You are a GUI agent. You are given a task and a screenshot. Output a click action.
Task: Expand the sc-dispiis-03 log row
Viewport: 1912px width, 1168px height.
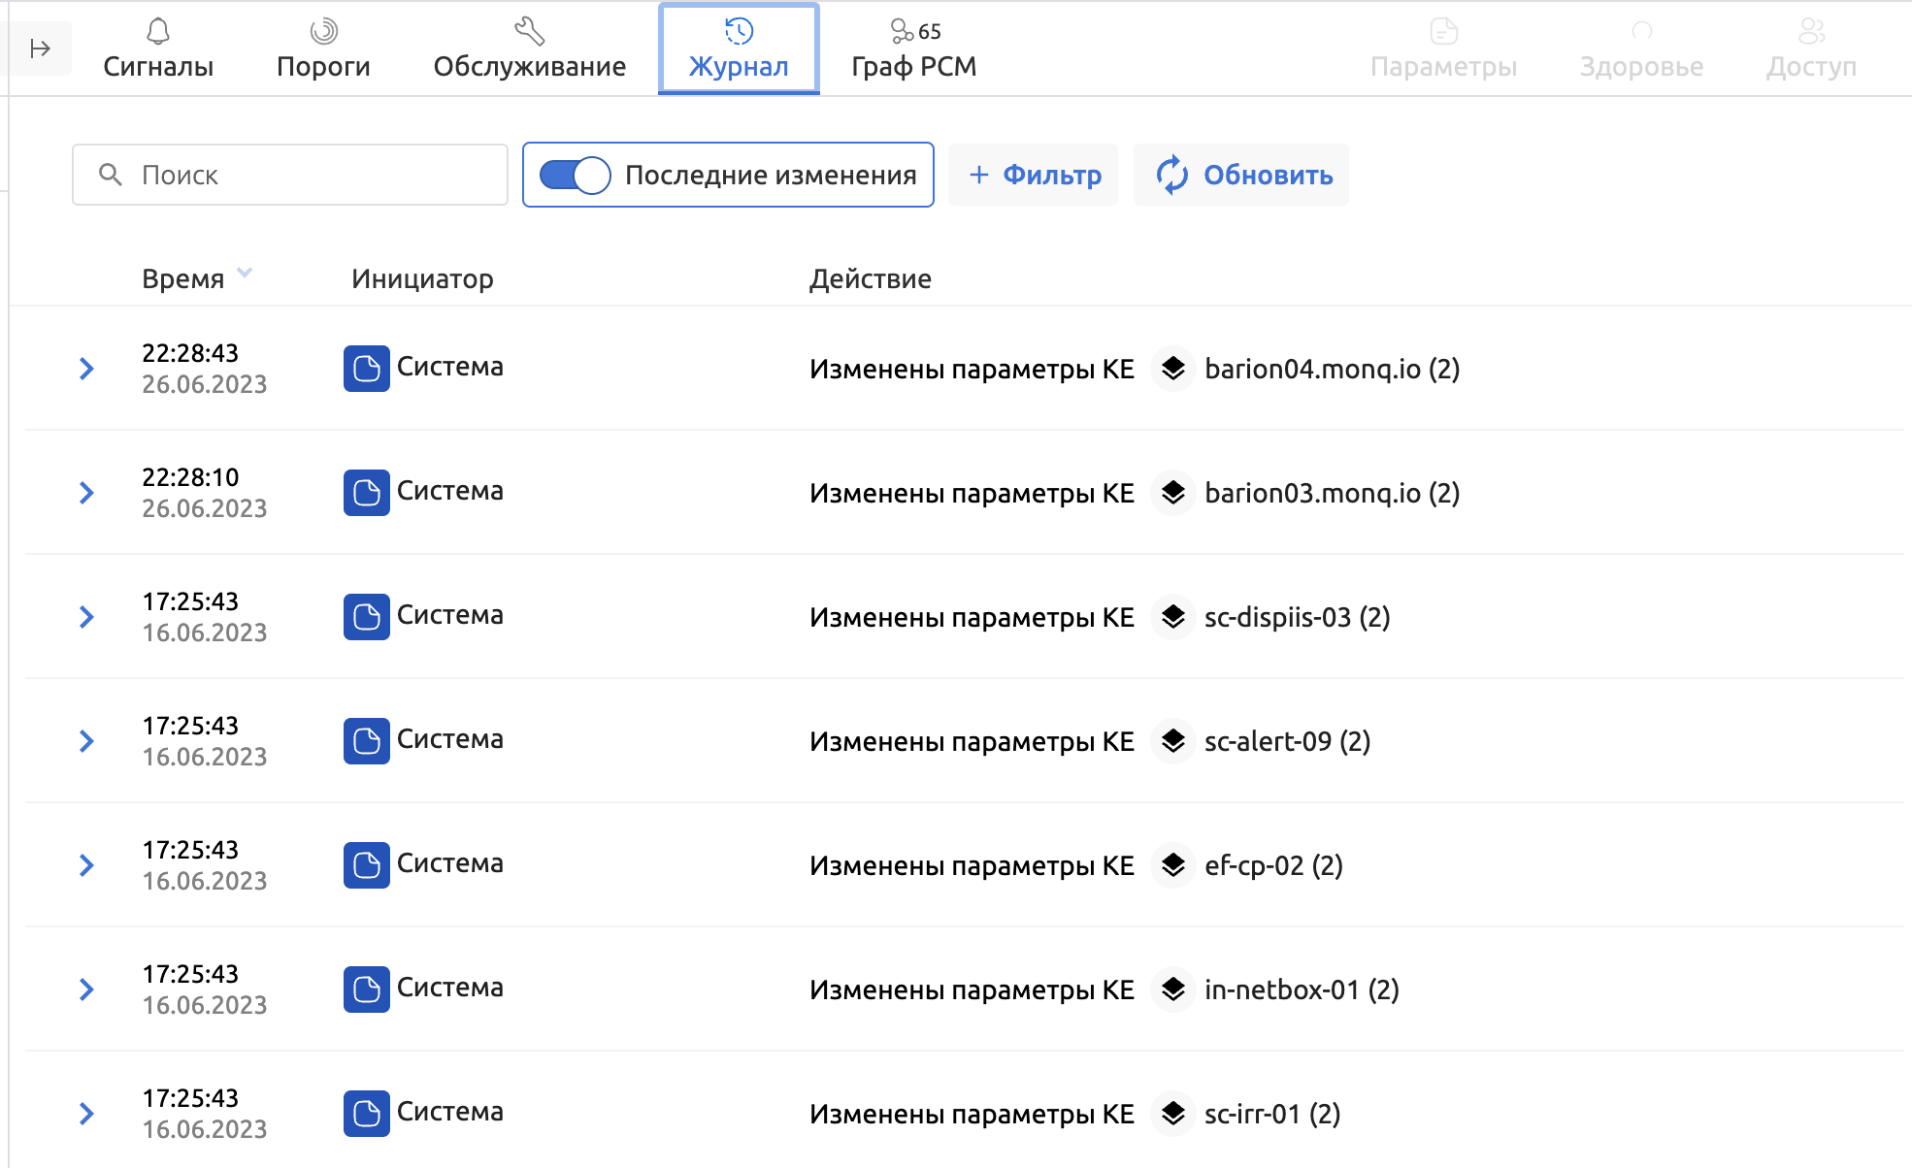[86, 617]
